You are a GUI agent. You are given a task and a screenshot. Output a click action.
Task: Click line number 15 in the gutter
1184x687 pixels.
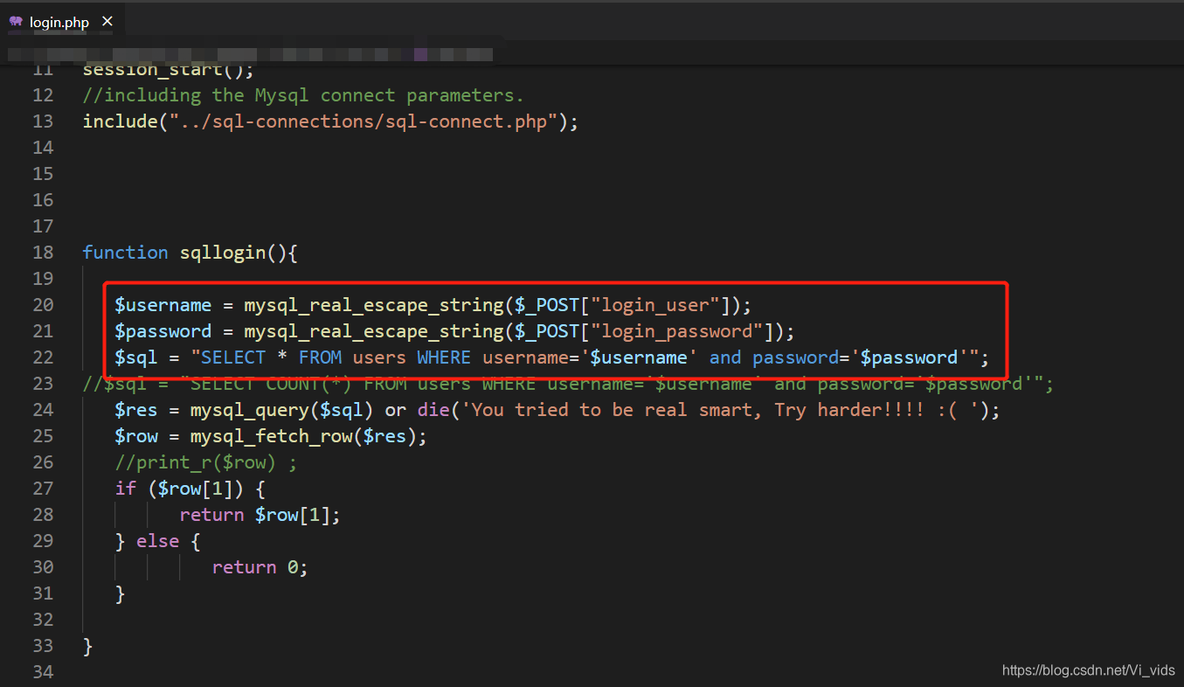click(x=43, y=174)
